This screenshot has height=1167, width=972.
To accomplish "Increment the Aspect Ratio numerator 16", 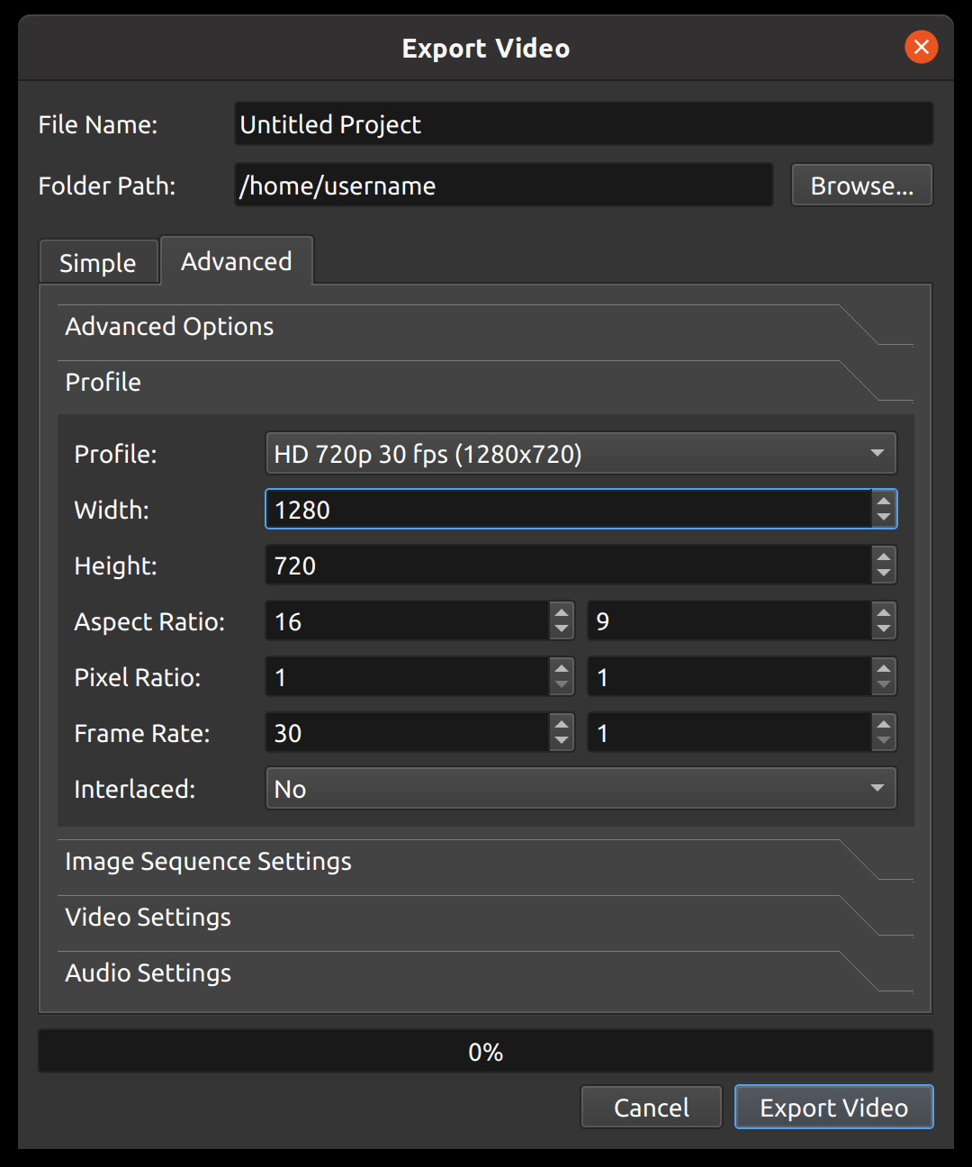I will tap(561, 613).
